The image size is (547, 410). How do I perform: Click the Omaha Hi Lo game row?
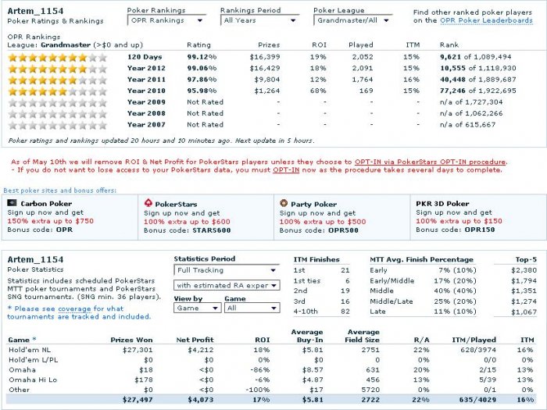(270, 380)
